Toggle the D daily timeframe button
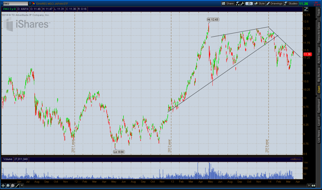The width and height of the screenshot is (322, 190). pos(249,4)
